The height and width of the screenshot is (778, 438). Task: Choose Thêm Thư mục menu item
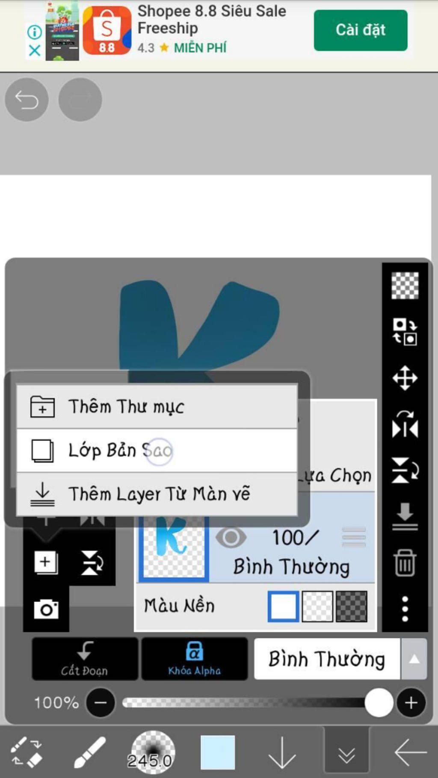point(157,407)
